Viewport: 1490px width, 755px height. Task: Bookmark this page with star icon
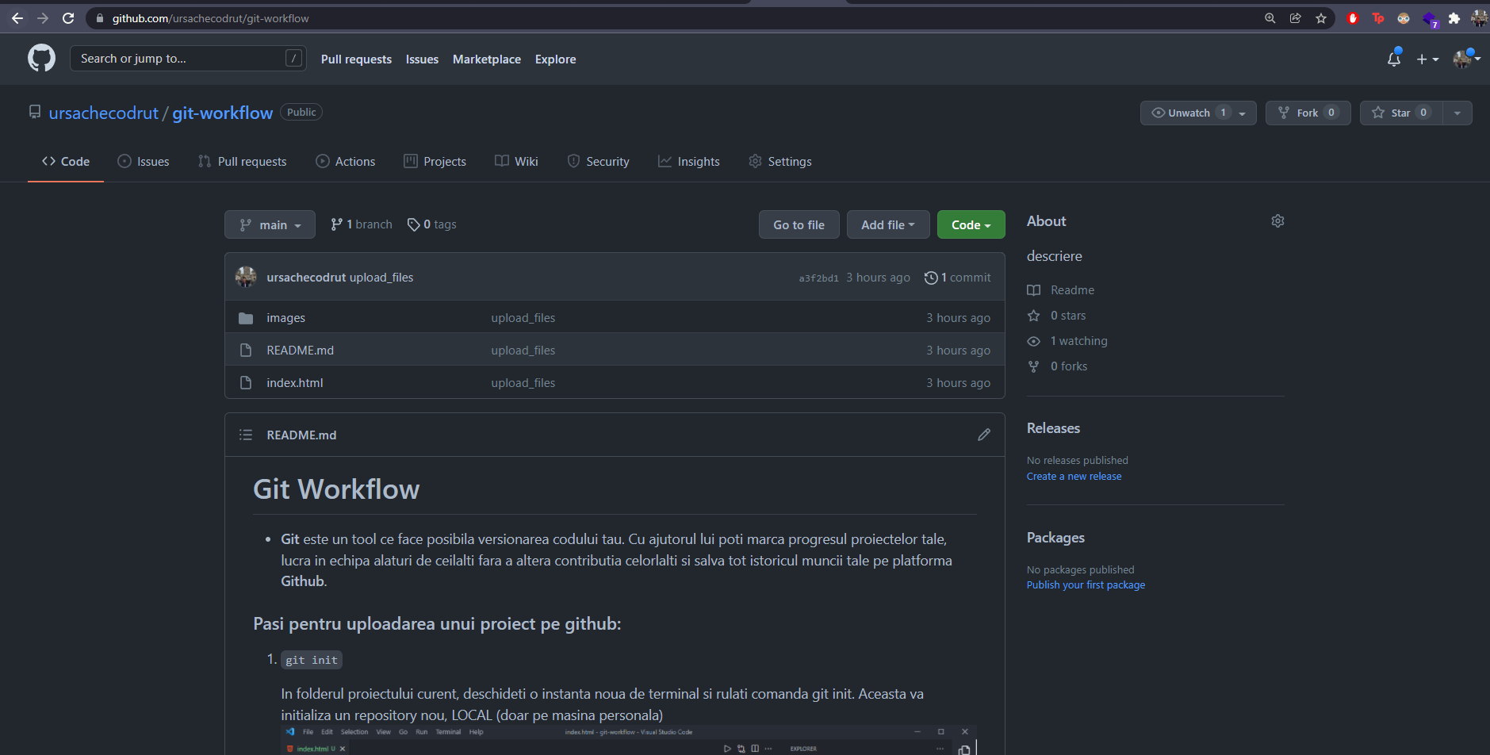(x=1321, y=18)
